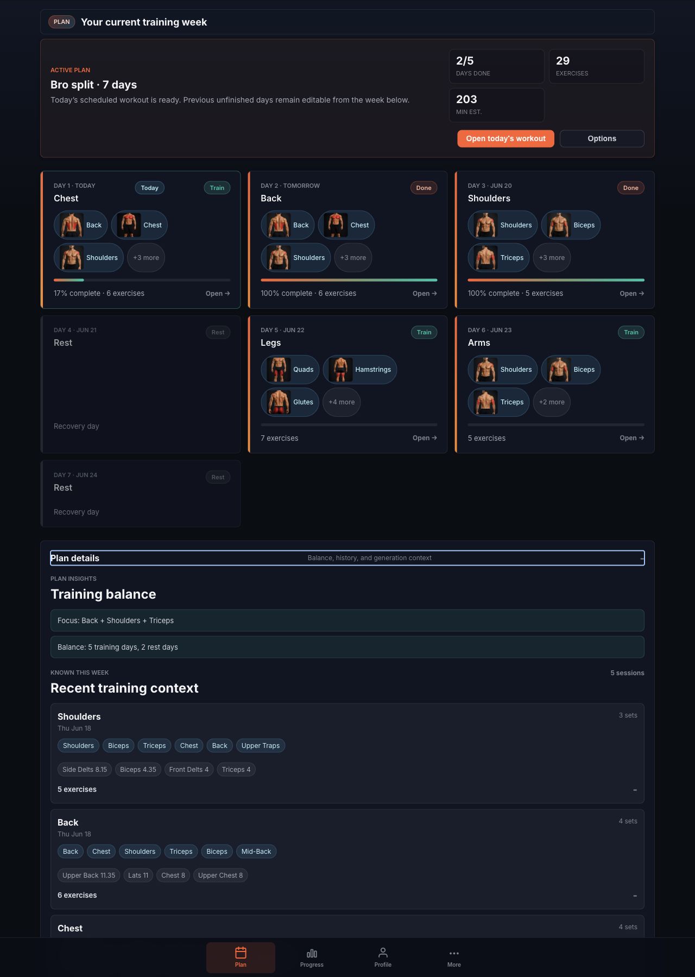695x977 pixels.
Task: Click the Upper Chest 8 tag
Action: point(220,875)
